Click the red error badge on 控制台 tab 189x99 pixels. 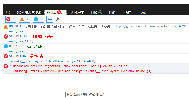(59, 12)
